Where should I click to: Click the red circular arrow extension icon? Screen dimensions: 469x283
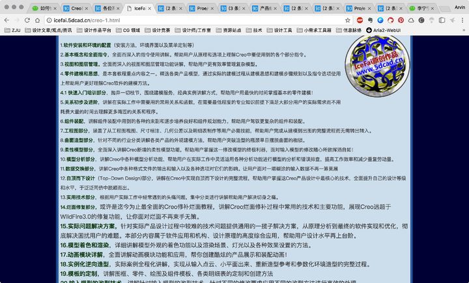[391, 20]
